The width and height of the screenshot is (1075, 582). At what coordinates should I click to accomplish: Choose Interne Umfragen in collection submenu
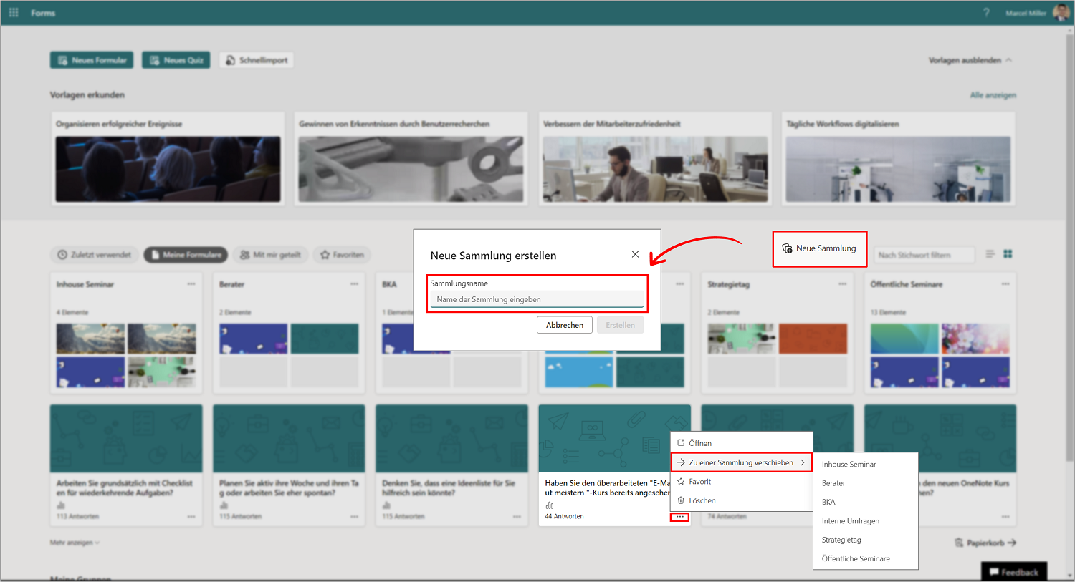851,521
